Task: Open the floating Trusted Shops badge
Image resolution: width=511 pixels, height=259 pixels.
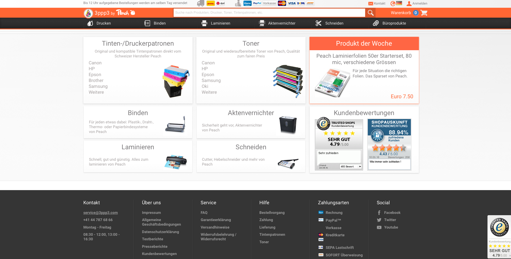Action: click(x=499, y=237)
